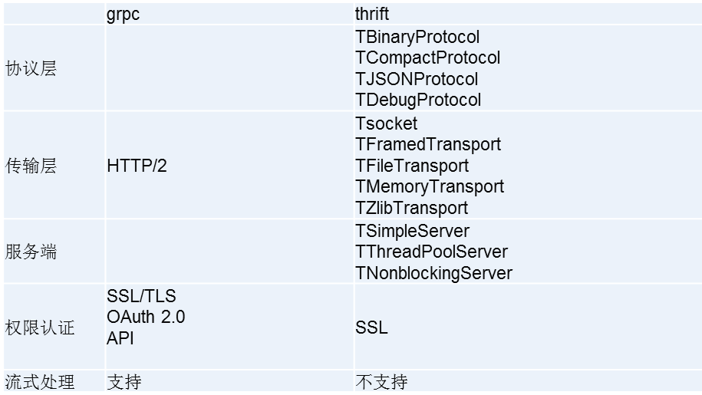The height and width of the screenshot is (395, 702).
Task: Click the TNonblockingServer entry
Action: coord(433,273)
